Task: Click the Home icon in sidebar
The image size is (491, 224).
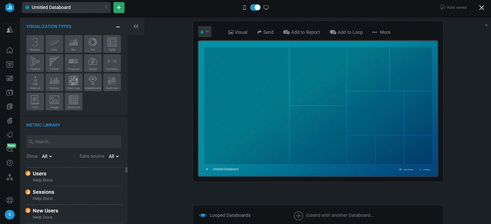Action: 10,50
